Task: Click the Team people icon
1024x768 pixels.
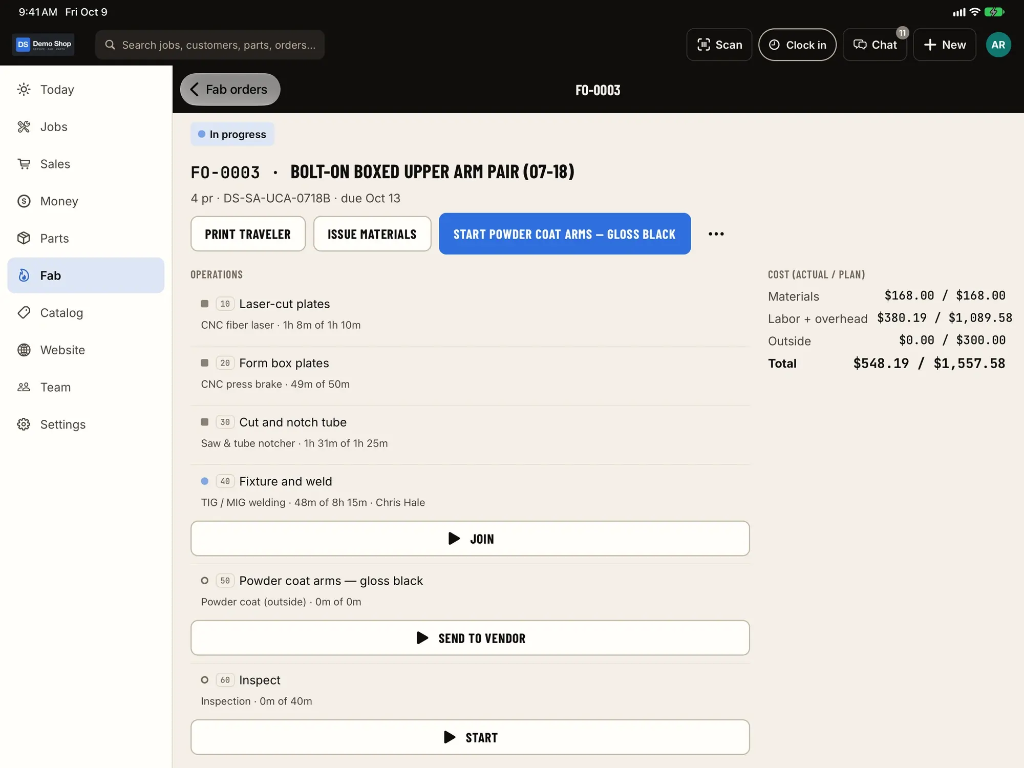Action: pos(24,387)
